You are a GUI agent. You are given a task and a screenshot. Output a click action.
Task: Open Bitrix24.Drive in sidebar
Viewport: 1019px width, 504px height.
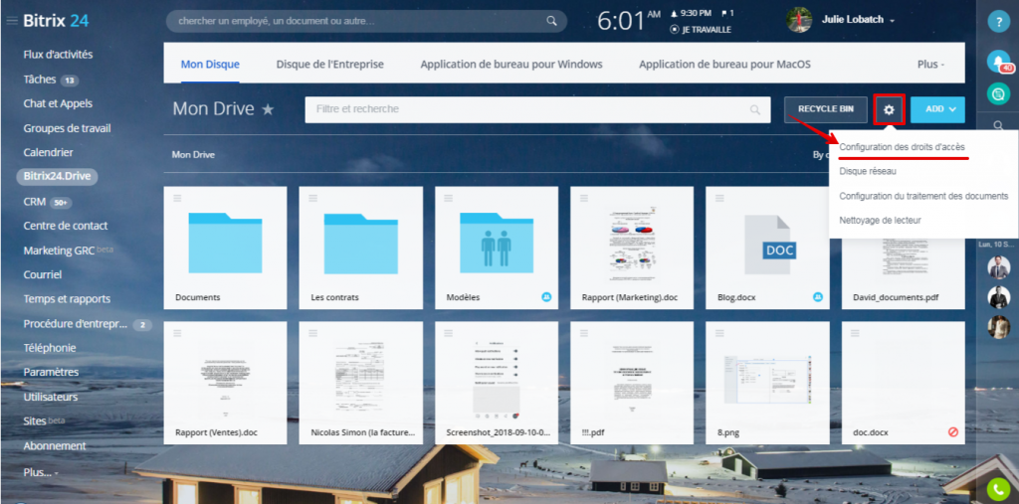[57, 177]
